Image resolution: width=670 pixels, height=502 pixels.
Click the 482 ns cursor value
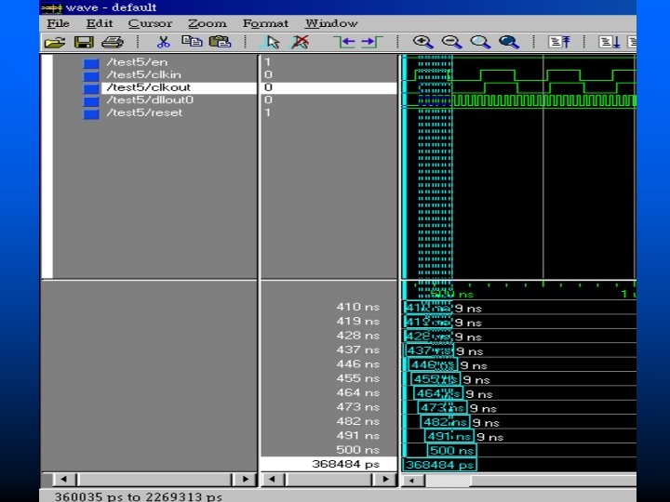tap(357, 421)
